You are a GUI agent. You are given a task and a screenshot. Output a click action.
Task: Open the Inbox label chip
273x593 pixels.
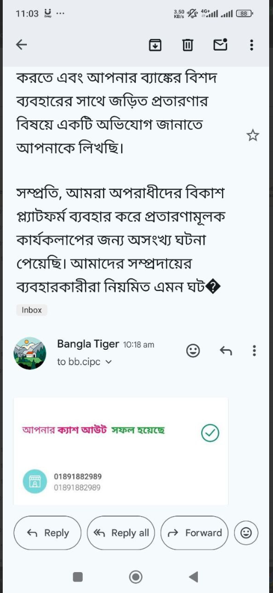pos(32,310)
